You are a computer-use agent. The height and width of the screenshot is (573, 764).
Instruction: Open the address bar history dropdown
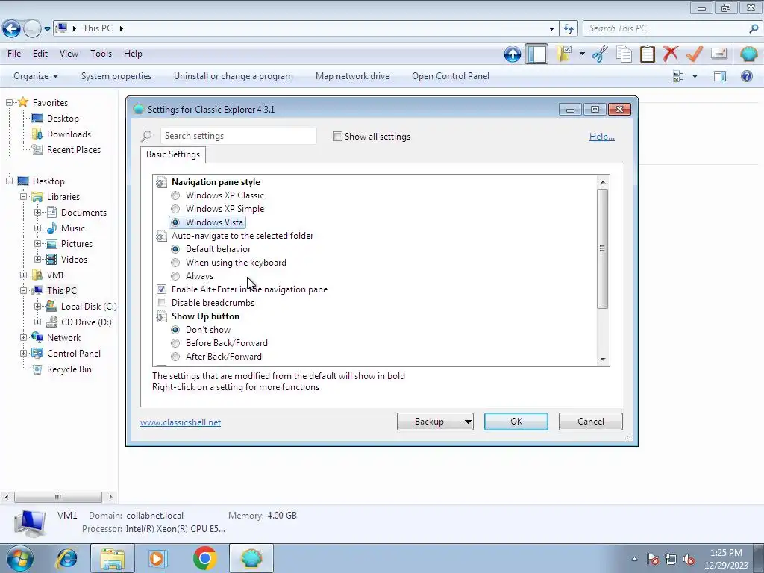tap(551, 29)
